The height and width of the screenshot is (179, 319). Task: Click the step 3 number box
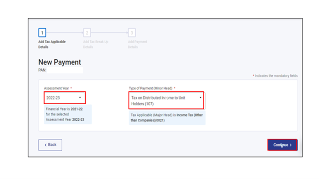click(x=132, y=33)
